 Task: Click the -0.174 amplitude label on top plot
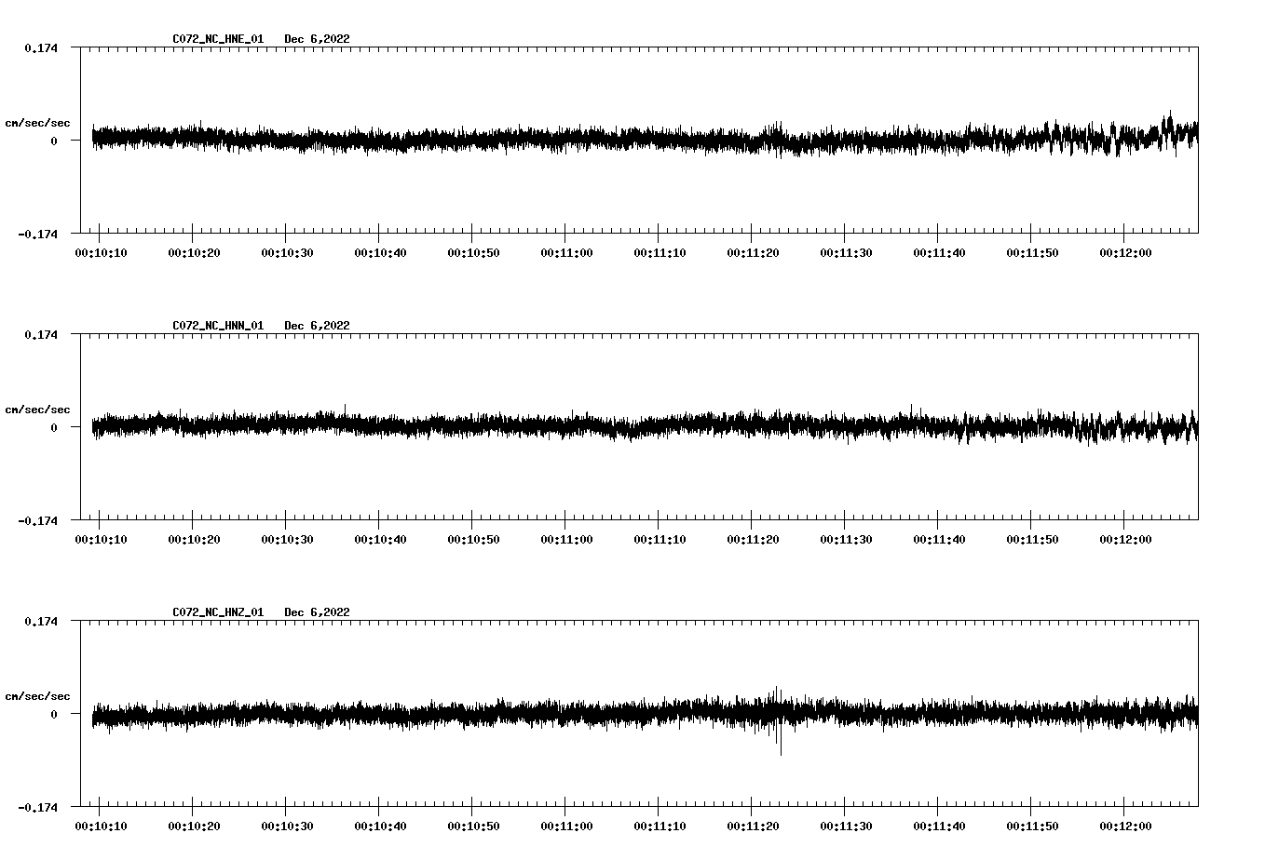click(x=37, y=235)
